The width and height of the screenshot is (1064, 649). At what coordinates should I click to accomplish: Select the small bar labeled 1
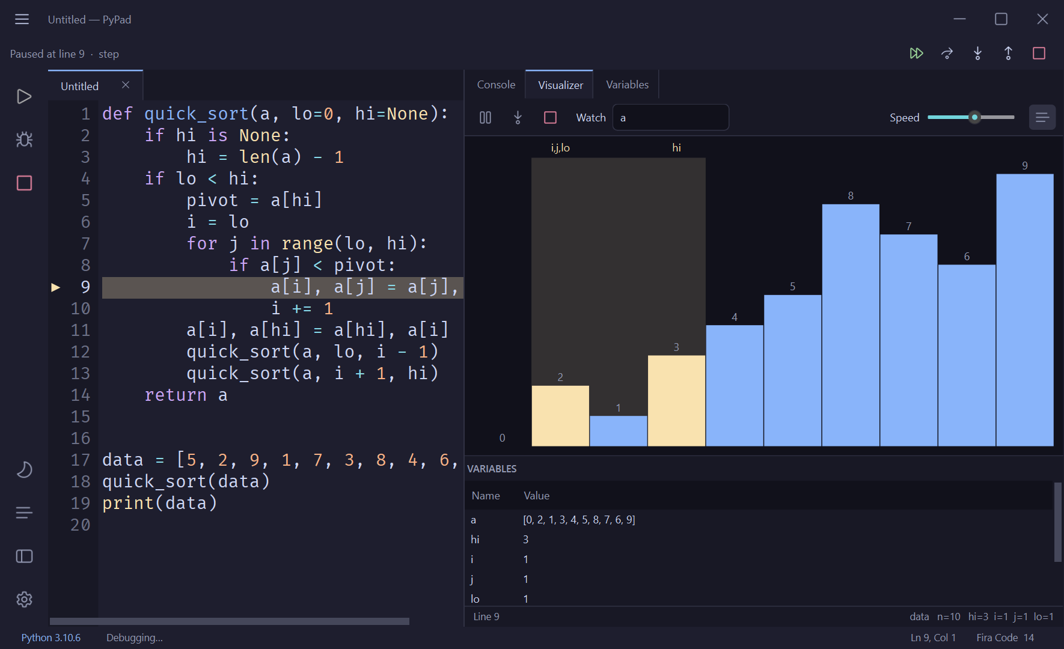point(619,431)
